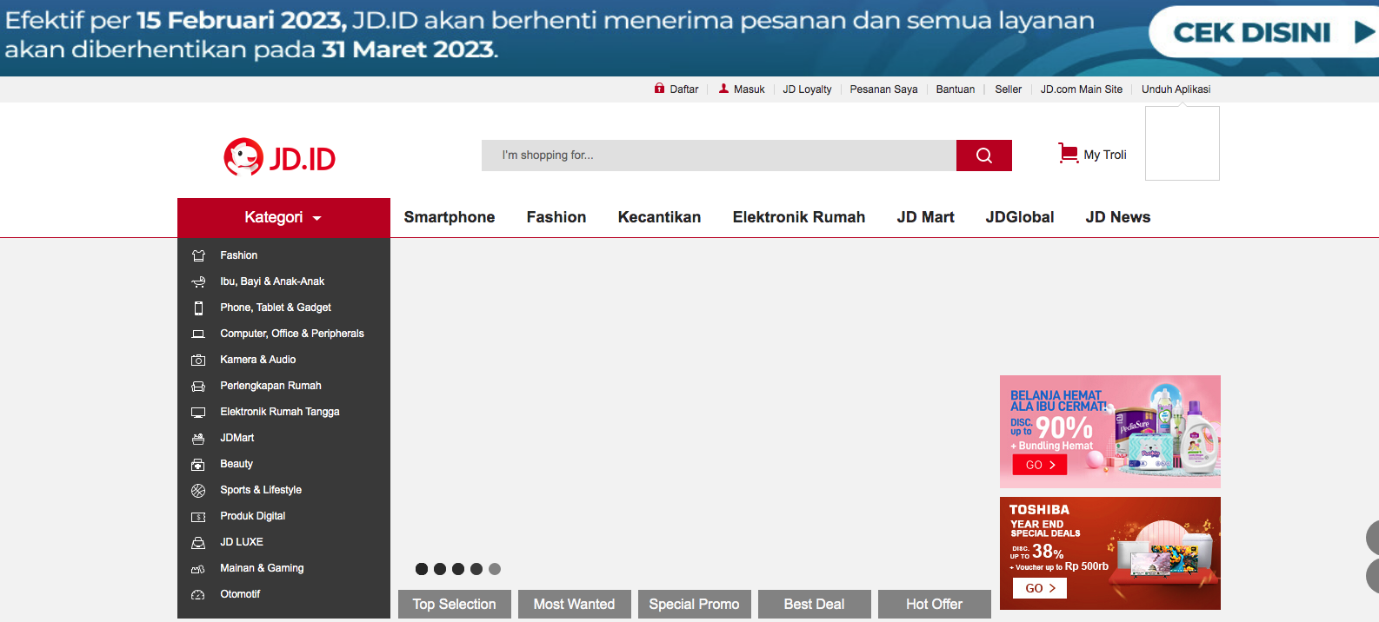Select Otomotif category
Viewport: 1379px width, 622px height.
coord(240,594)
